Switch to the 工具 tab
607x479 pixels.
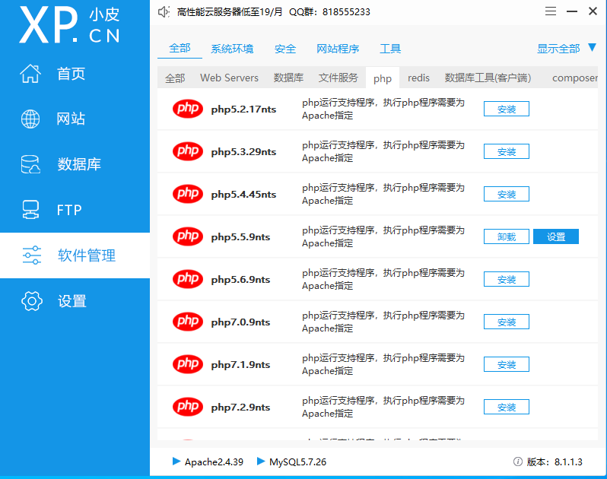tap(389, 49)
